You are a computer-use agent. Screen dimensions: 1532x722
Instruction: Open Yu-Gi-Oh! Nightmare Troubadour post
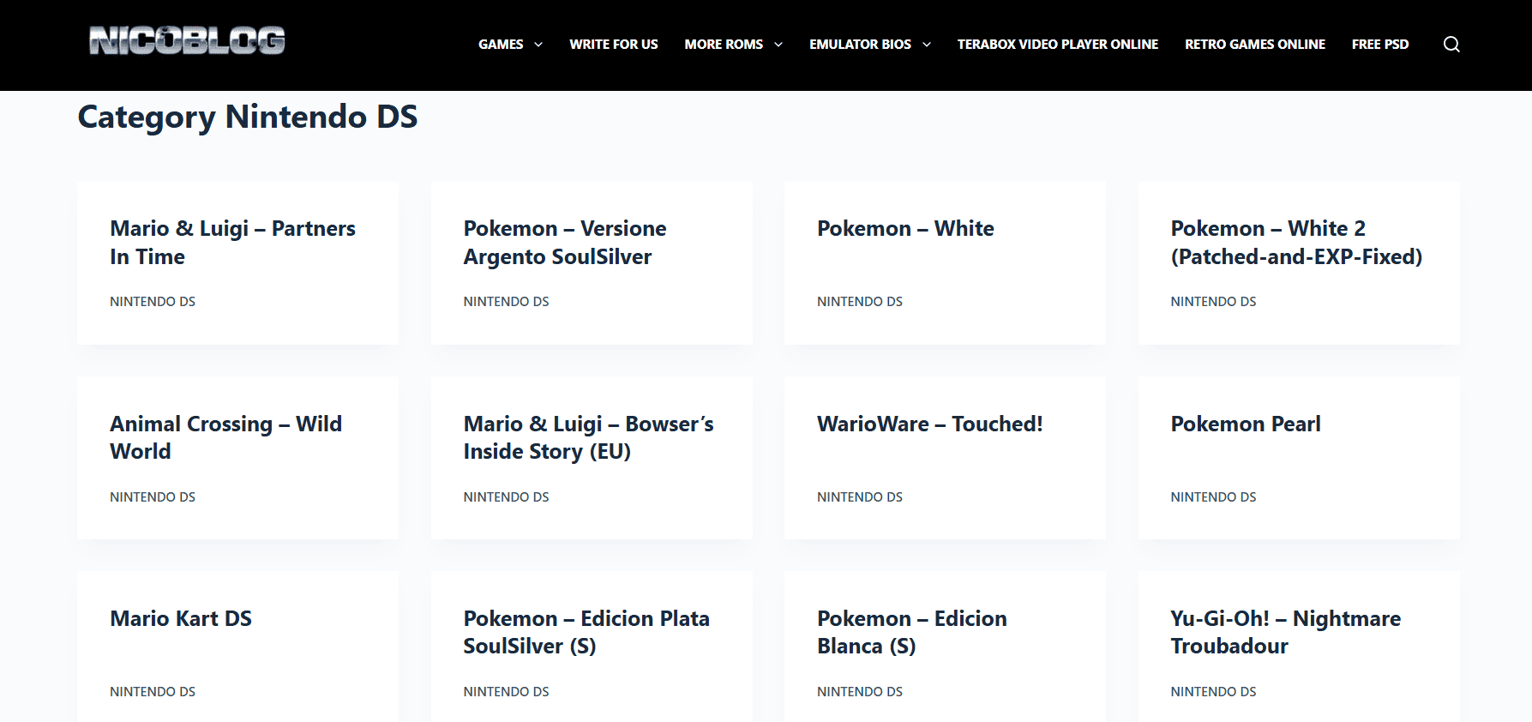(x=1285, y=632)
